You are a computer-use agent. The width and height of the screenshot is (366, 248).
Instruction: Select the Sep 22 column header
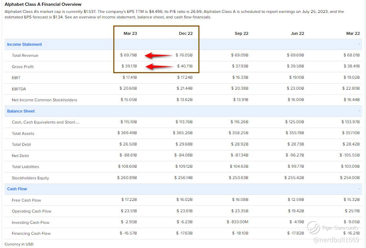coord(241,34)
